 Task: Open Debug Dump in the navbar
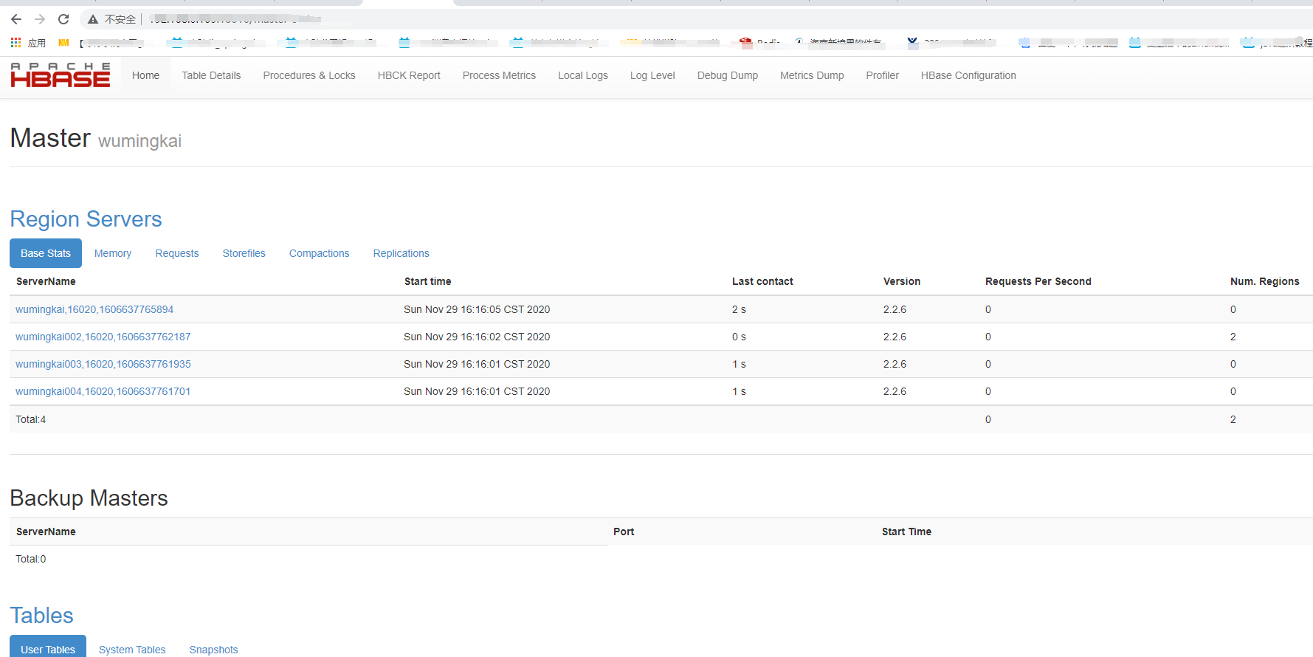tap(728, 75)
